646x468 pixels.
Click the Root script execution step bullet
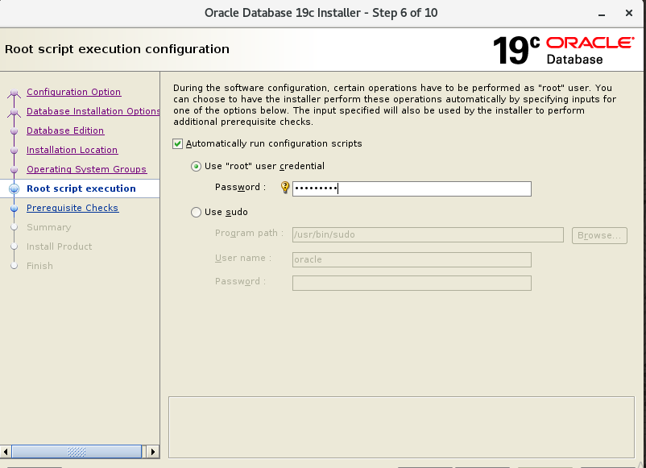click(x=14, y=188)
